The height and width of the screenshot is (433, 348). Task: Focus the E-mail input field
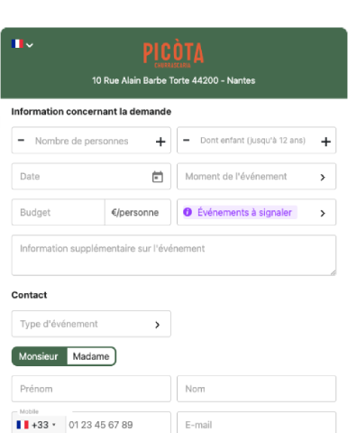click(256, 423)
